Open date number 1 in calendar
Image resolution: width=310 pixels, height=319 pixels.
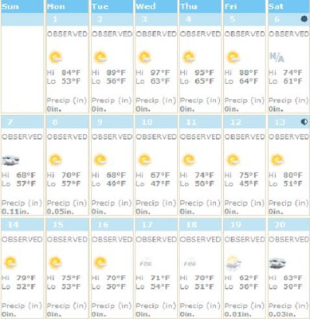55,19
